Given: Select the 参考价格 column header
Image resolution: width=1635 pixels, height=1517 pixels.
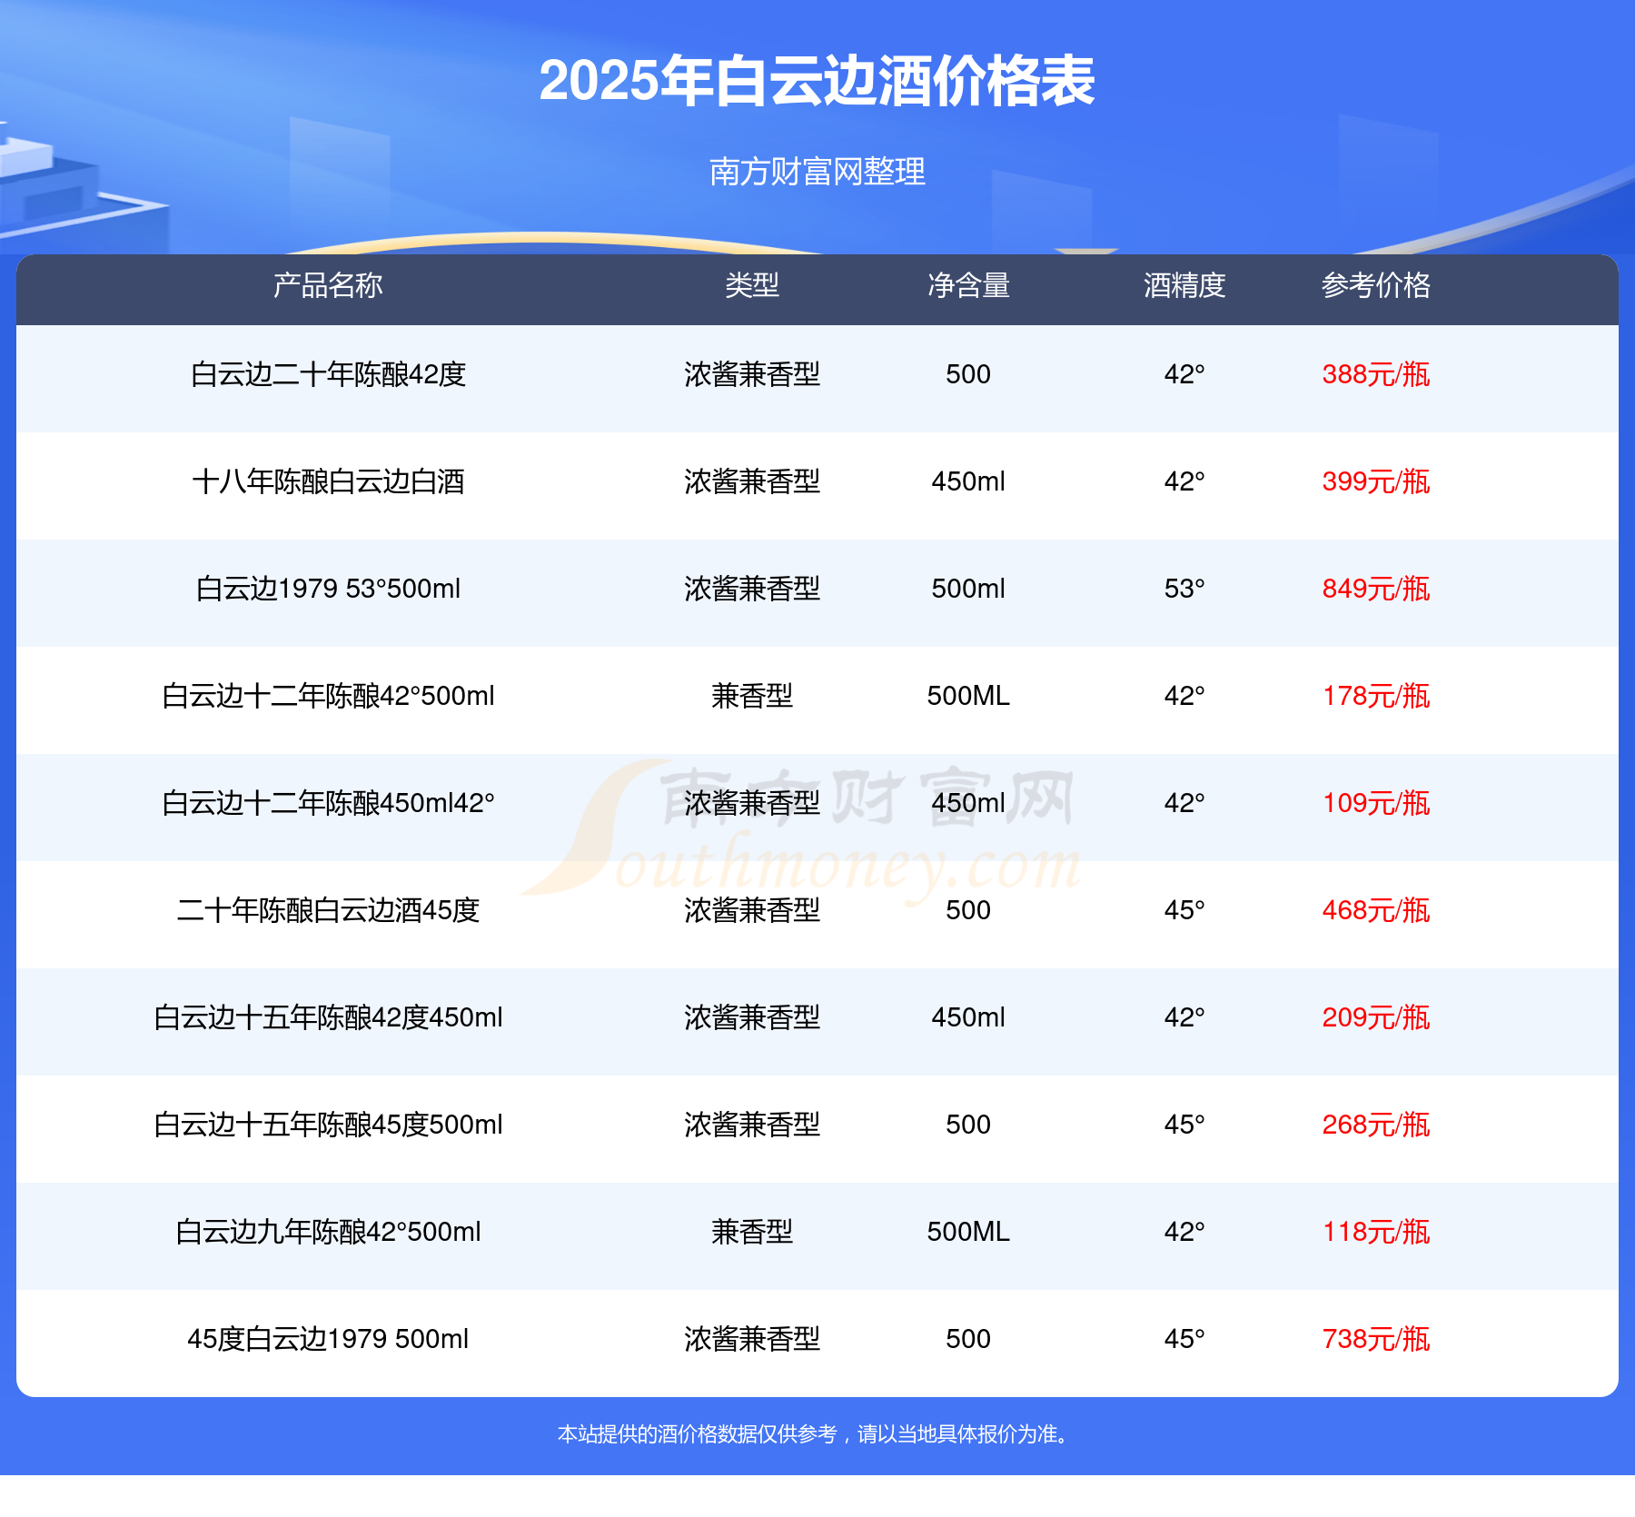Looking at the screenshot, I should [1376, 285].
